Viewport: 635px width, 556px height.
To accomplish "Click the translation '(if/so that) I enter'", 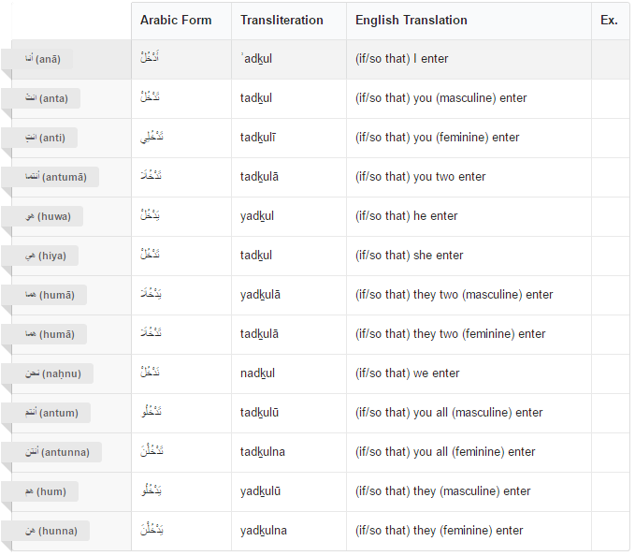I will (x=402, y=59).
